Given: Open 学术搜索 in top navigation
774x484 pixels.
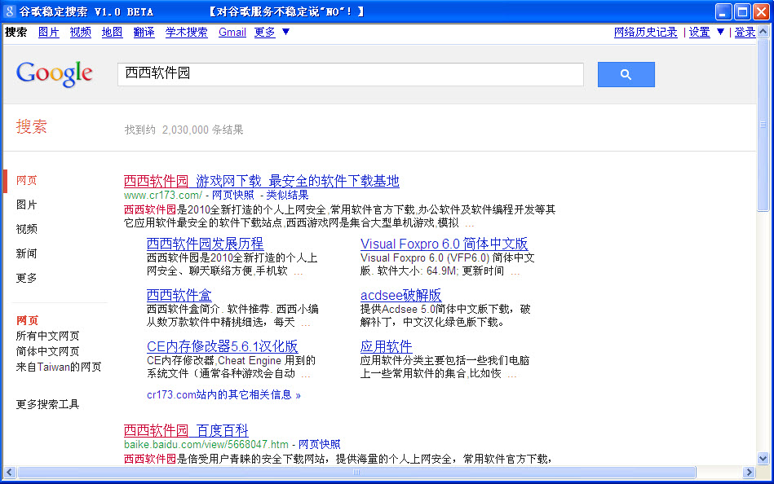Looking at the screenshot, I should 186,32.
